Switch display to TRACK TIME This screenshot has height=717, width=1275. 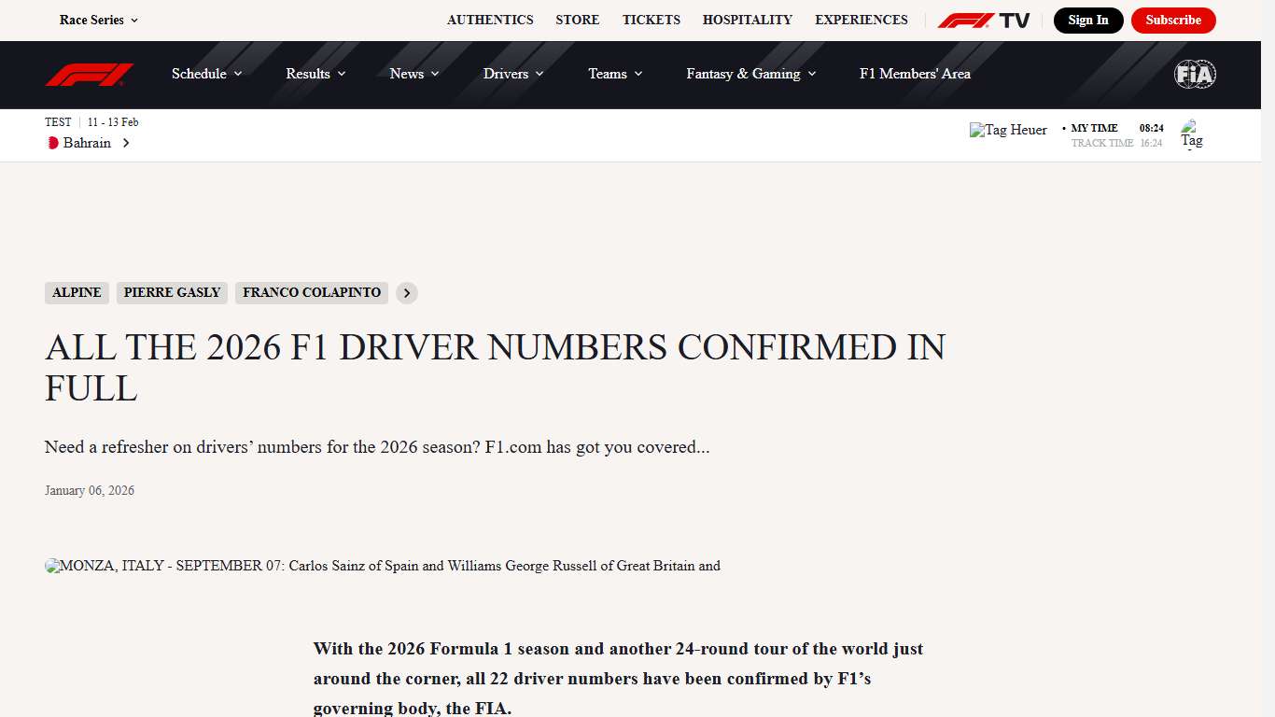(x=1102, y=143)
